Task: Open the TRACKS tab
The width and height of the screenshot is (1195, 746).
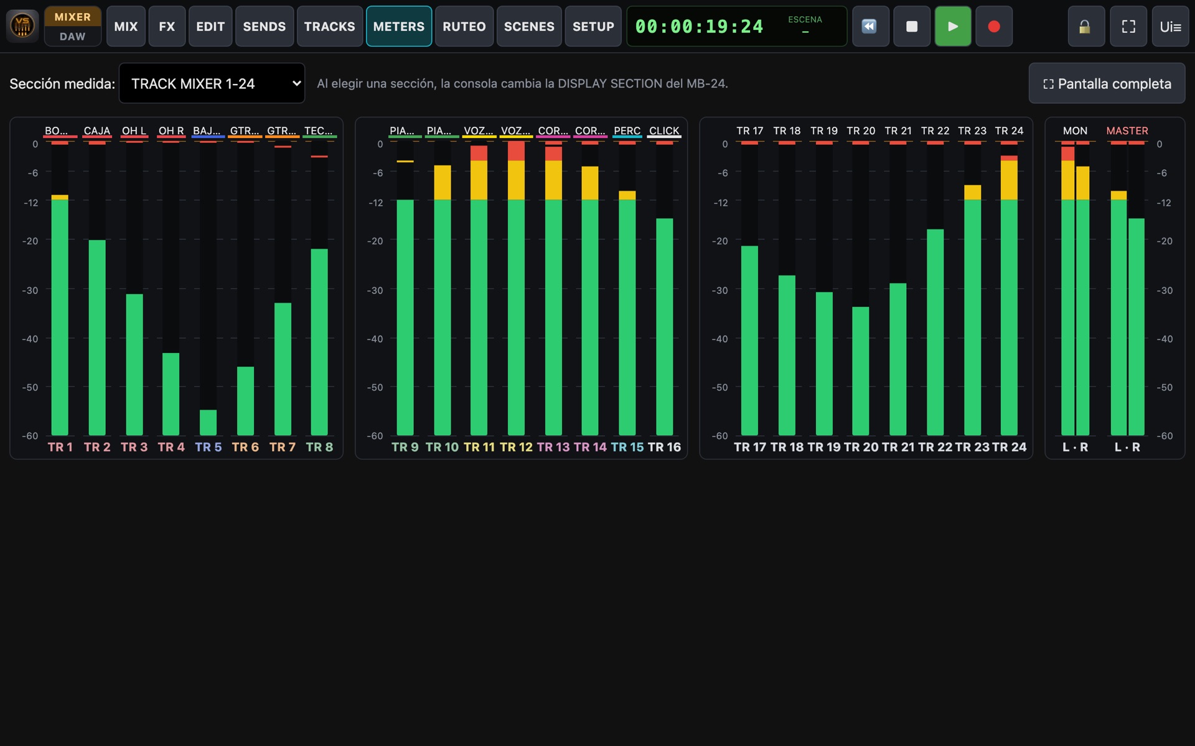Action: click(329, 26)
